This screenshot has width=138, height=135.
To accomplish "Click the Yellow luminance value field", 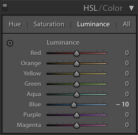I will point(127,74).
